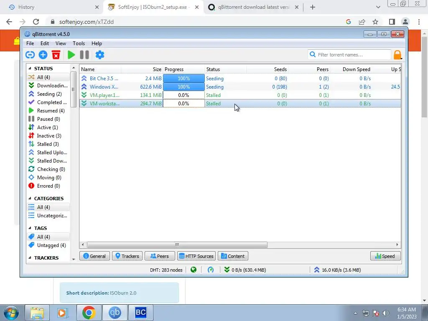Select the Completed status filter
The height and width of the screenshot is (321, 428).
(48, 102)
